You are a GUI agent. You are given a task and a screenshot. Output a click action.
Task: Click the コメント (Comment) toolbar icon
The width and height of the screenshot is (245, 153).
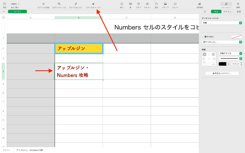(x=175, y=4)
